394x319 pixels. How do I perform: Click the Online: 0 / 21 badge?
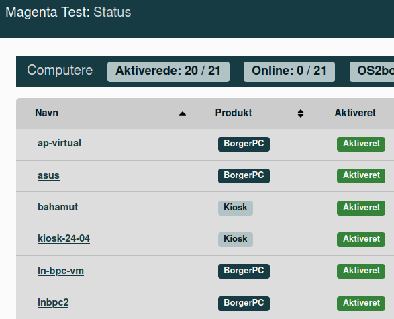(289, 72)
